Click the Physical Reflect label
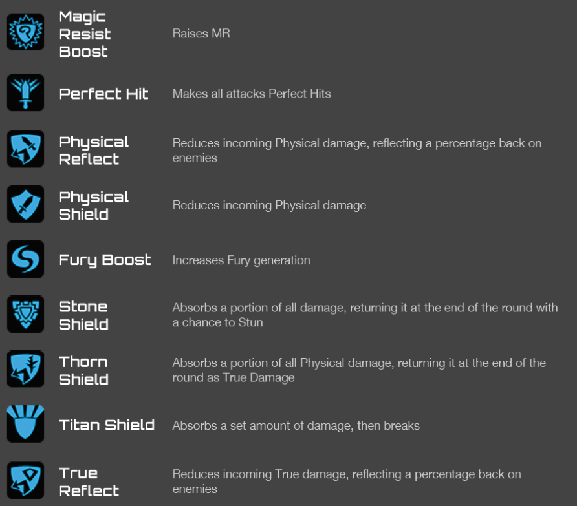The height and width of the screenshot is (506, 577). (x=94, y=150)
